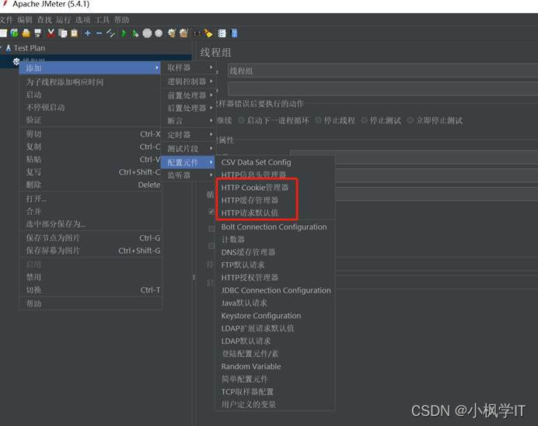538x426 pixels.
Task: Expand the 测试片段 submenu
Action: tap(190, 149)
